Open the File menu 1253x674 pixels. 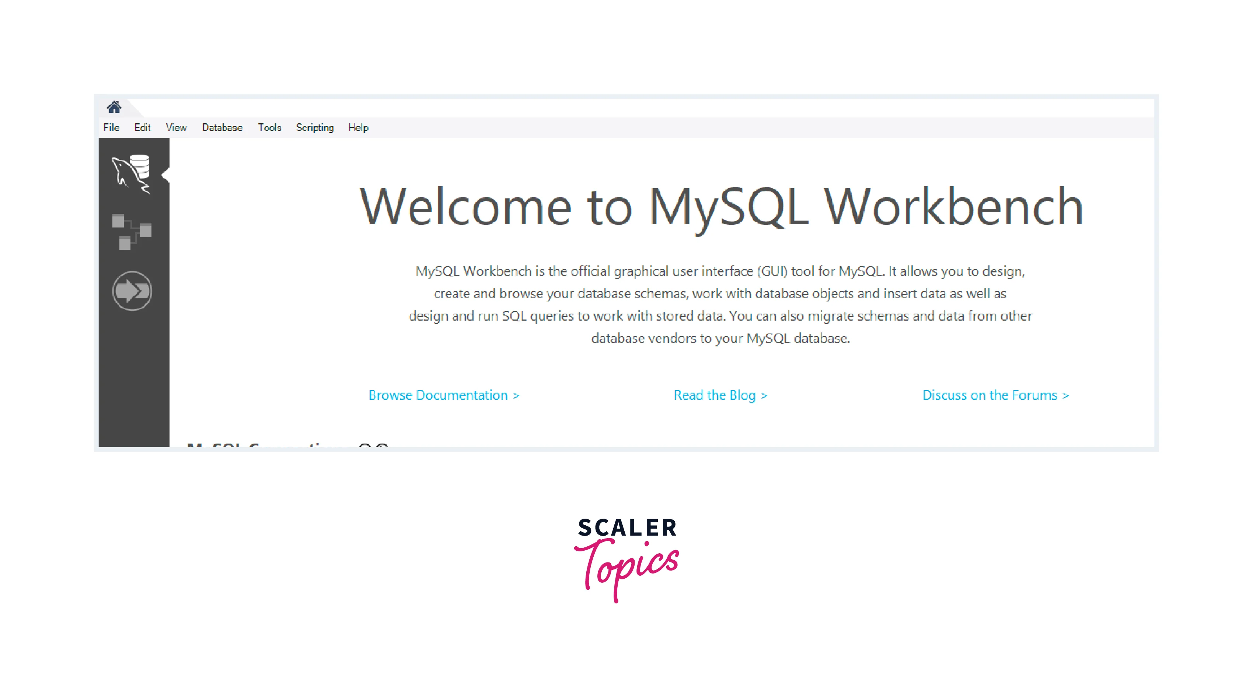point(111,127)
